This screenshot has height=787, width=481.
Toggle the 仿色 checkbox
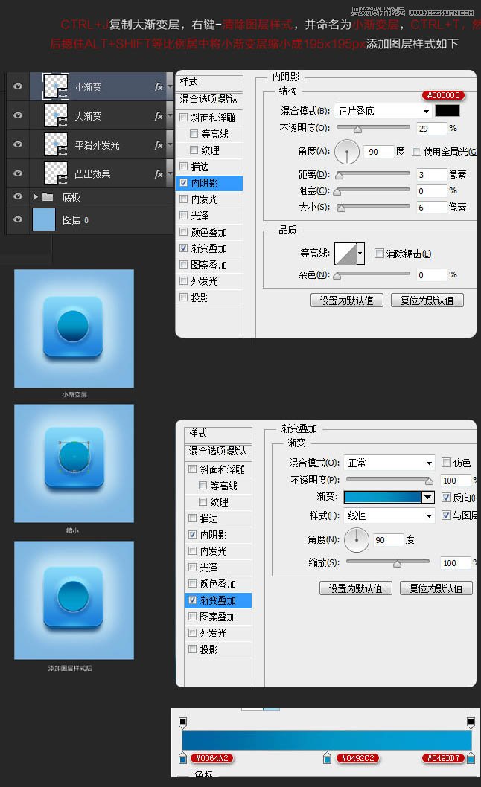446,462
